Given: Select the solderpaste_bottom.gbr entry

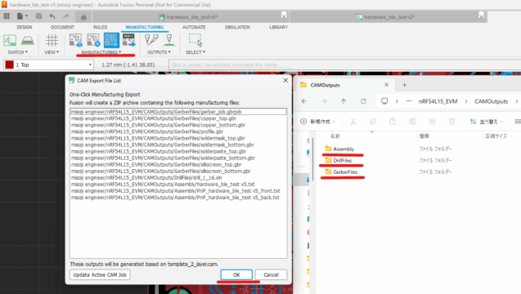Looking at the screenshot, I should tap(178, 158).
